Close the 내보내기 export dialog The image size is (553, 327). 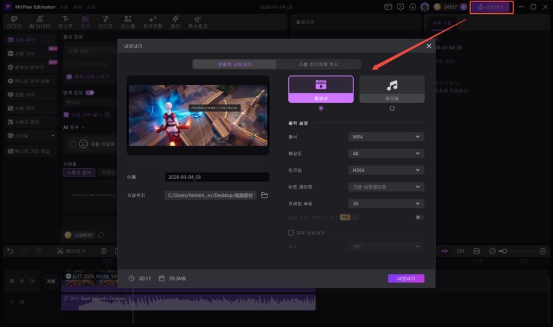tap(429, 46)
